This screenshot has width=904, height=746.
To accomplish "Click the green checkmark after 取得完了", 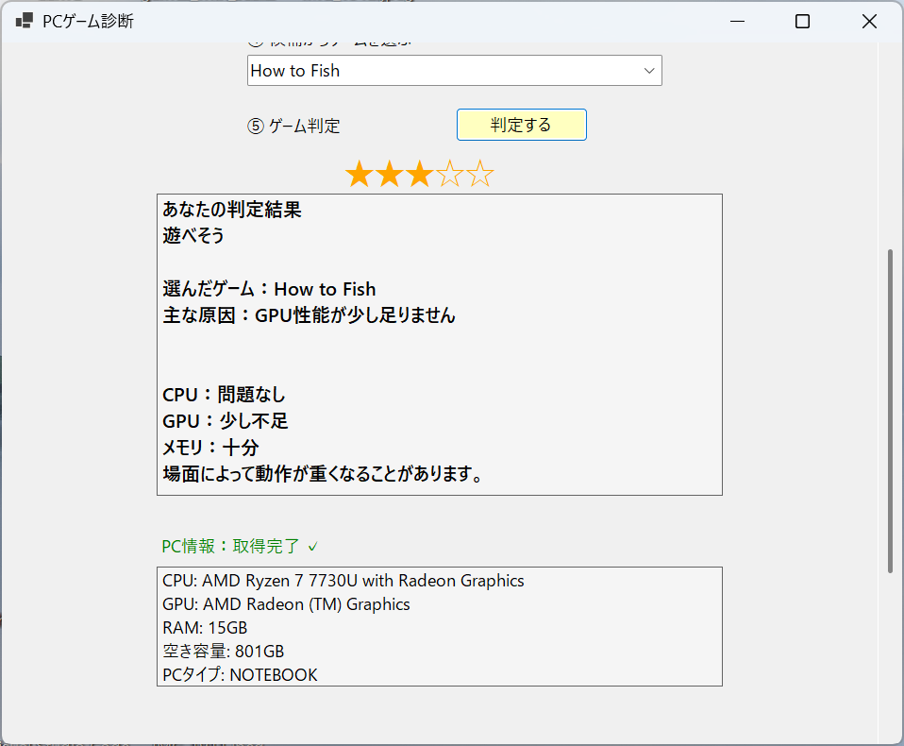I will click(313, 547).
